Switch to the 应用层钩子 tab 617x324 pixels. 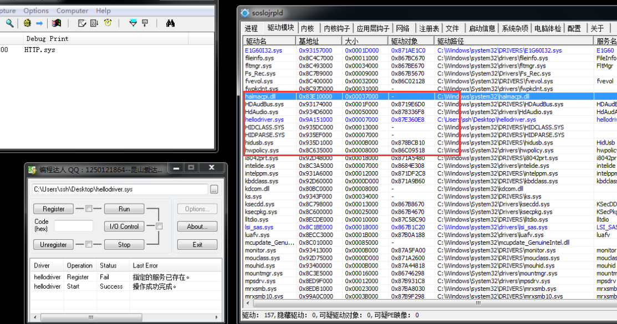(373, 28)
